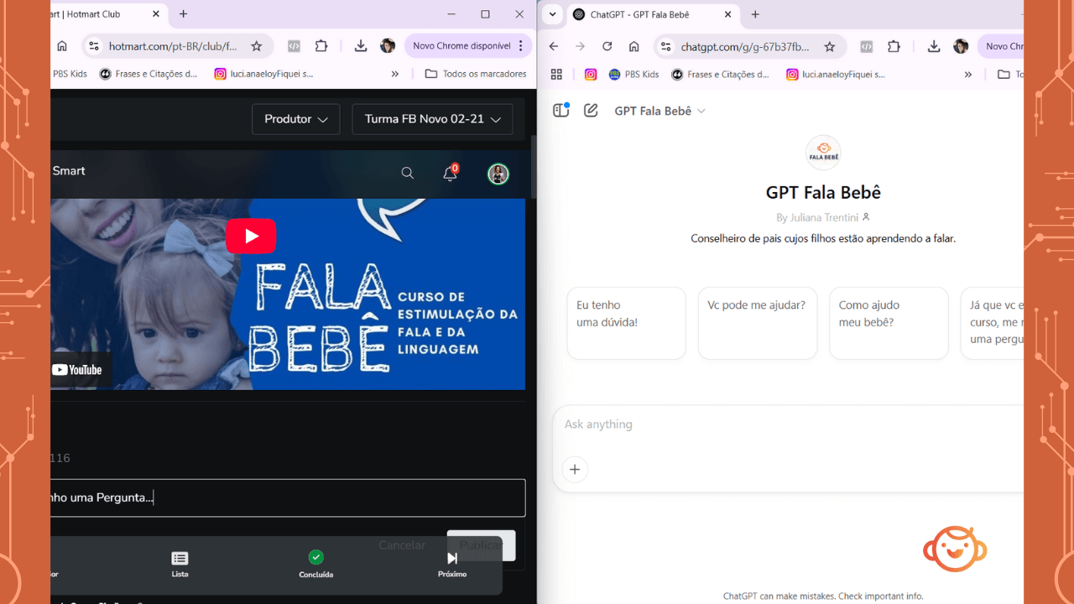
Task: Open new tab in Hotmart browser window
Action: tap(184, 14)
